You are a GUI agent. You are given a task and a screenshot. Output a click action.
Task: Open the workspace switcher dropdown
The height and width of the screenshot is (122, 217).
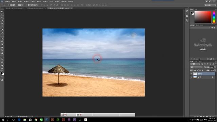click(210, 5)
